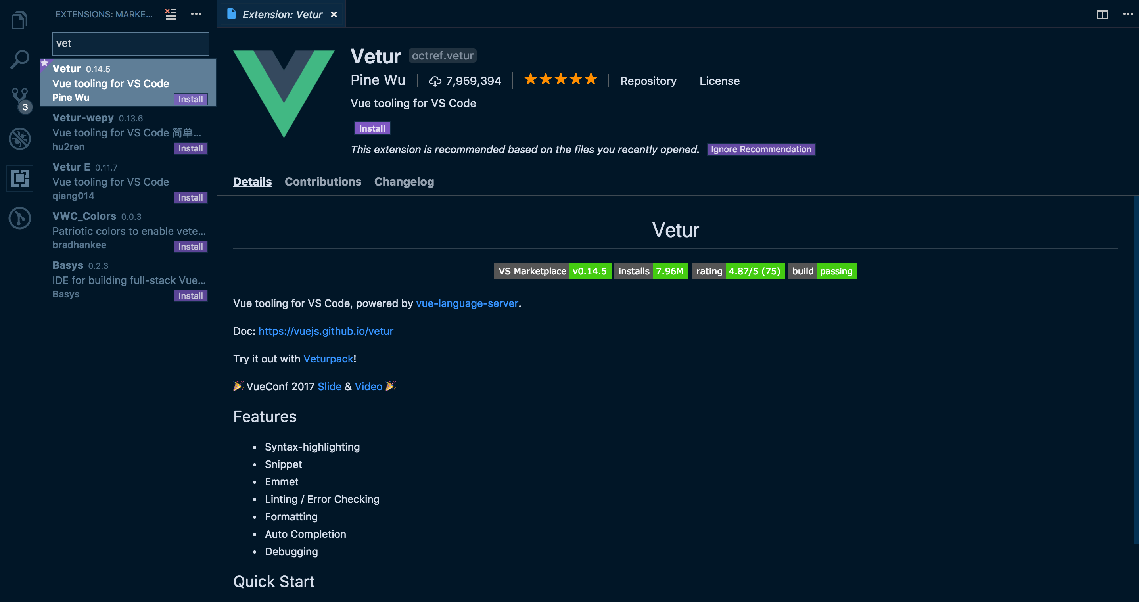Click the split editor icon
The width and height of the screenshot is (1139, 602).
[1102, 14]
